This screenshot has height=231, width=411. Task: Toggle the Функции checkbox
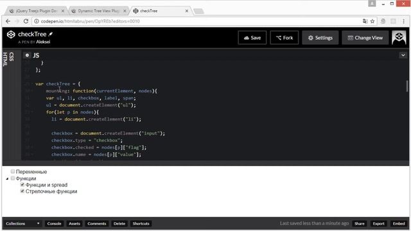[13, 178]
